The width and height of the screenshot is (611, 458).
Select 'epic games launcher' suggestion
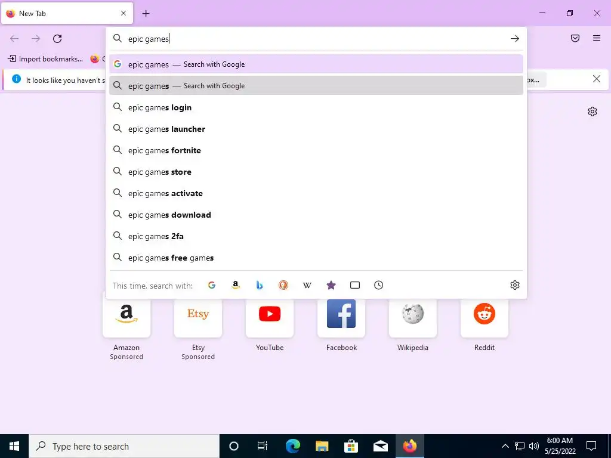(316, 129)
